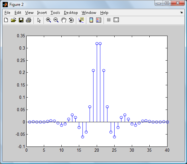
Task: Open the Insert menu
Action: tap(42, 13)
